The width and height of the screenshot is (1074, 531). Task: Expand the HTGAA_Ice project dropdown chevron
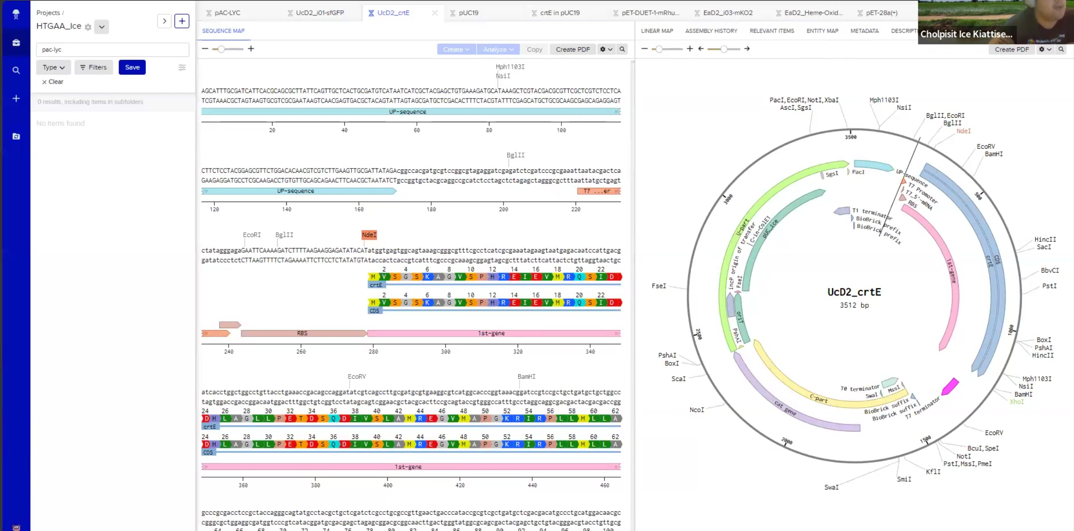[101, 27]
